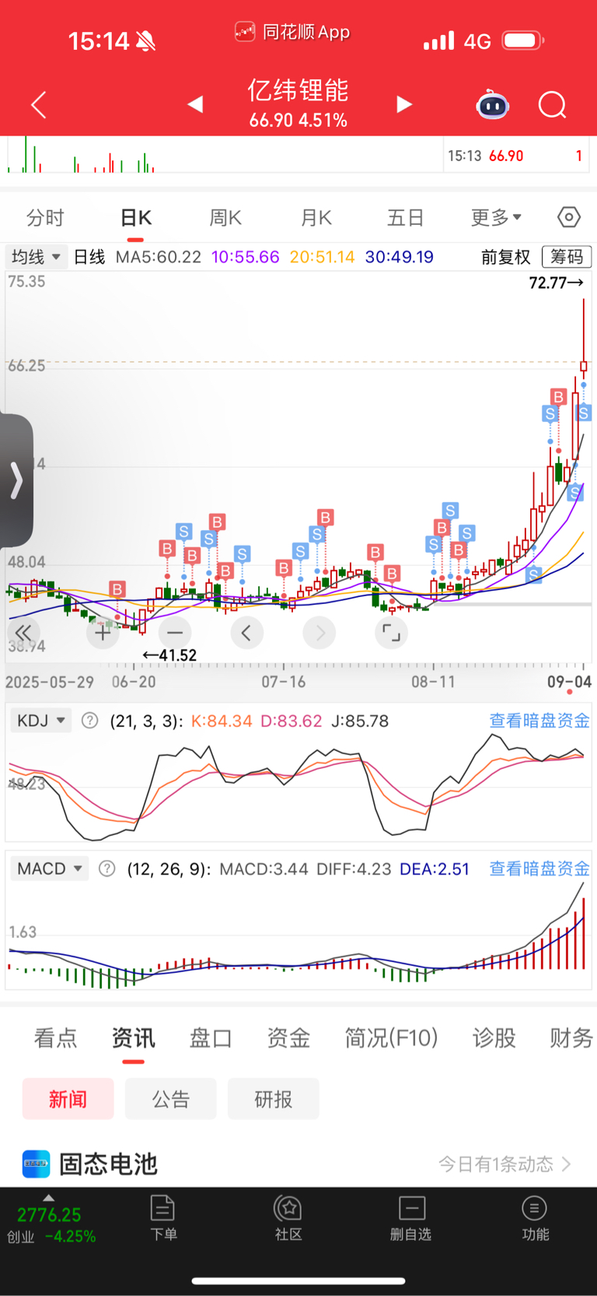Select 新闻 news filter
This screenshot has width=597, height=1296.
(68, 1099)
